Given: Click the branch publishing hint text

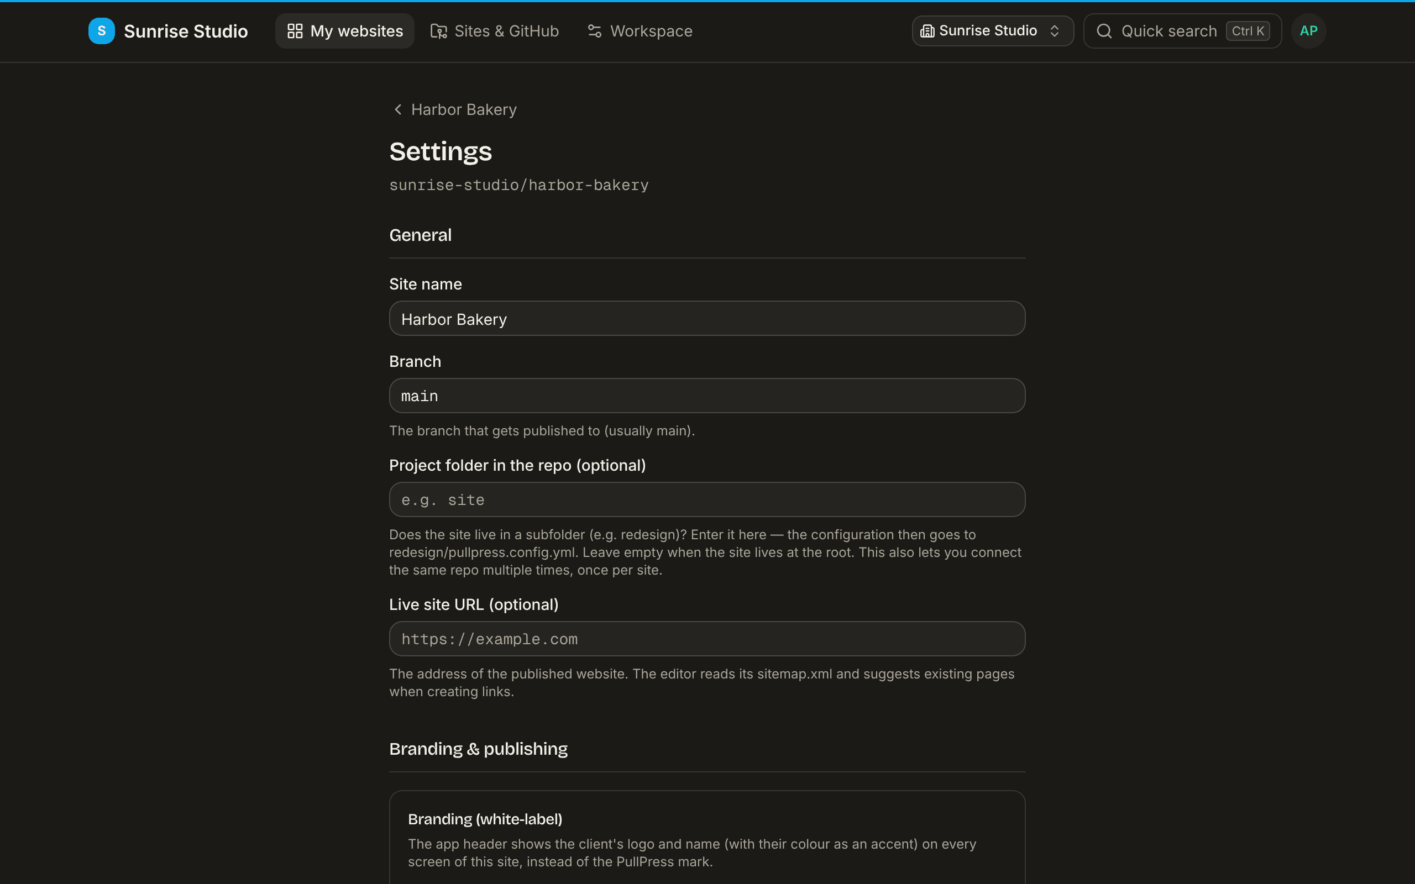Looking at the screenshot, I should tap(542, 431).
